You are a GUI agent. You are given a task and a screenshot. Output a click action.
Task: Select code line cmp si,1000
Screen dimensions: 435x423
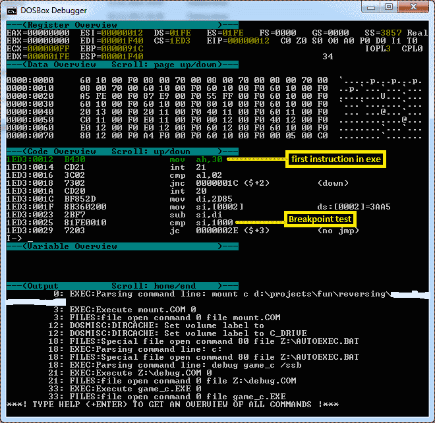pyautogui.click(x=119, y=223)
